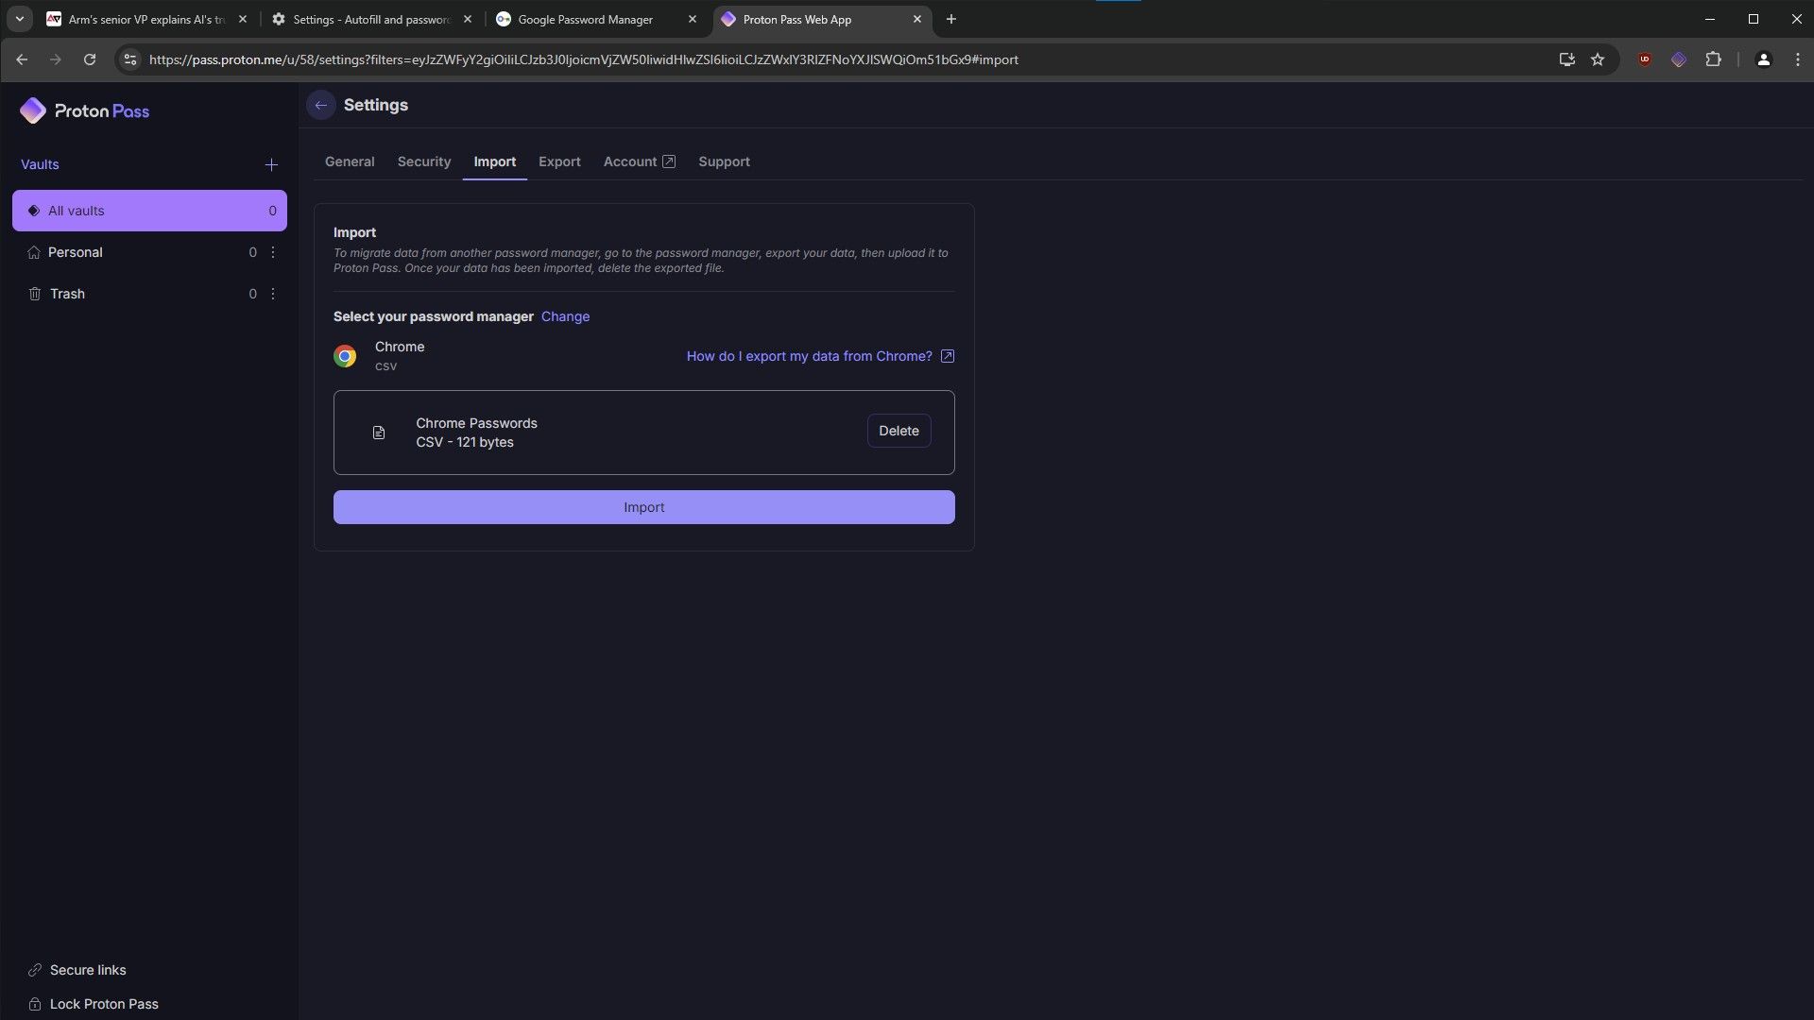Viewport: 1814px width, 1020px height.
Task: Click the CSV file document icon
Action: tap(379, 433)
